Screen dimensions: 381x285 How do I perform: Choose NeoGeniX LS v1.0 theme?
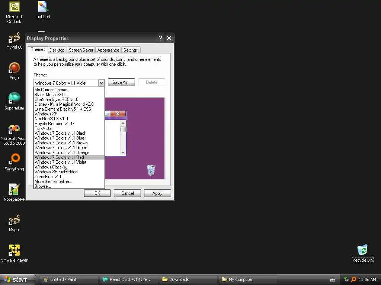[69, 119]
